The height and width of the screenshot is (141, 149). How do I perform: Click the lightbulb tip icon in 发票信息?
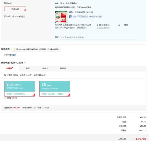point(14,49)
